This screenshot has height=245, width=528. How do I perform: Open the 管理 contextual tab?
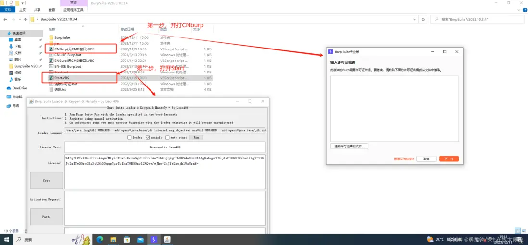(x=73, y=3)
